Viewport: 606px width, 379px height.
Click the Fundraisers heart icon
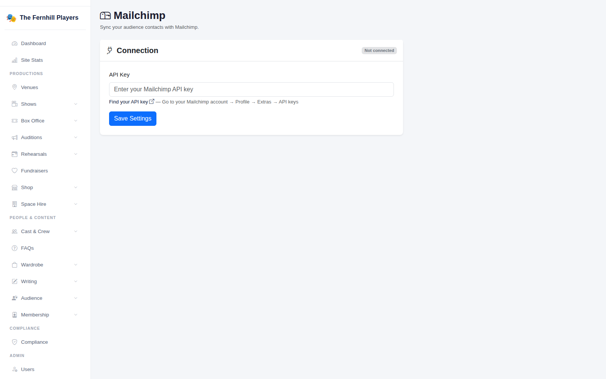pos(14,171)
